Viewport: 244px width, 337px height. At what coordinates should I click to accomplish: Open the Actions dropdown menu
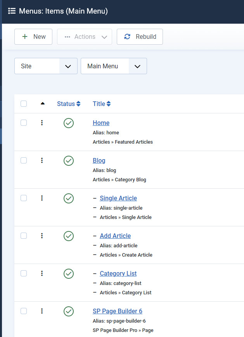85,37
